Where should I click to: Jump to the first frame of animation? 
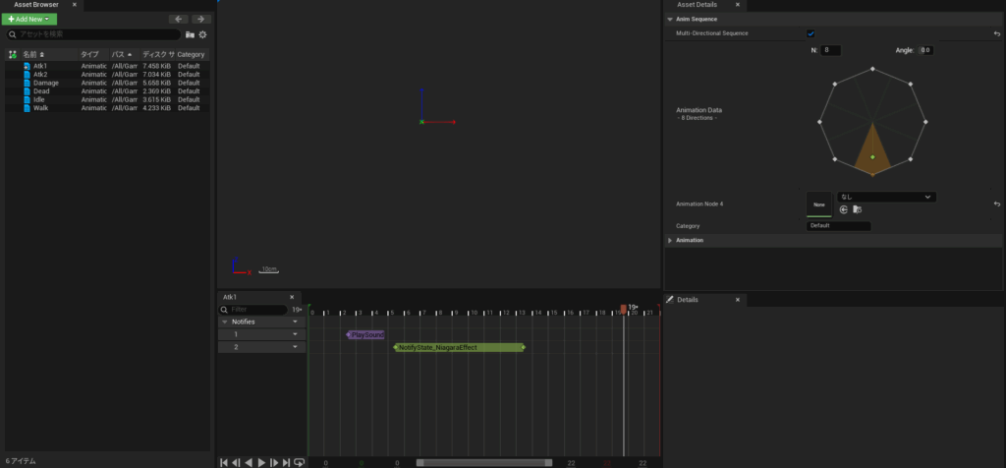(224, 462)
